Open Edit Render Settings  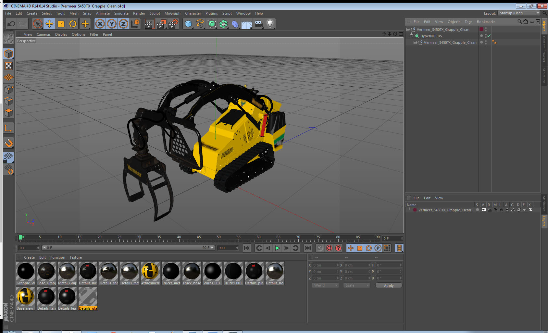(173, 24)
